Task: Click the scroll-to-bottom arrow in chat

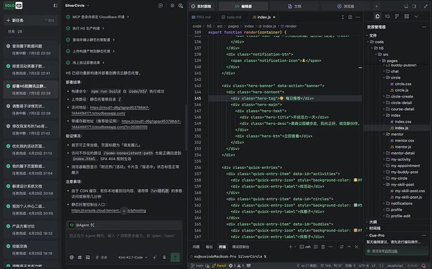Action: (124, 211)
